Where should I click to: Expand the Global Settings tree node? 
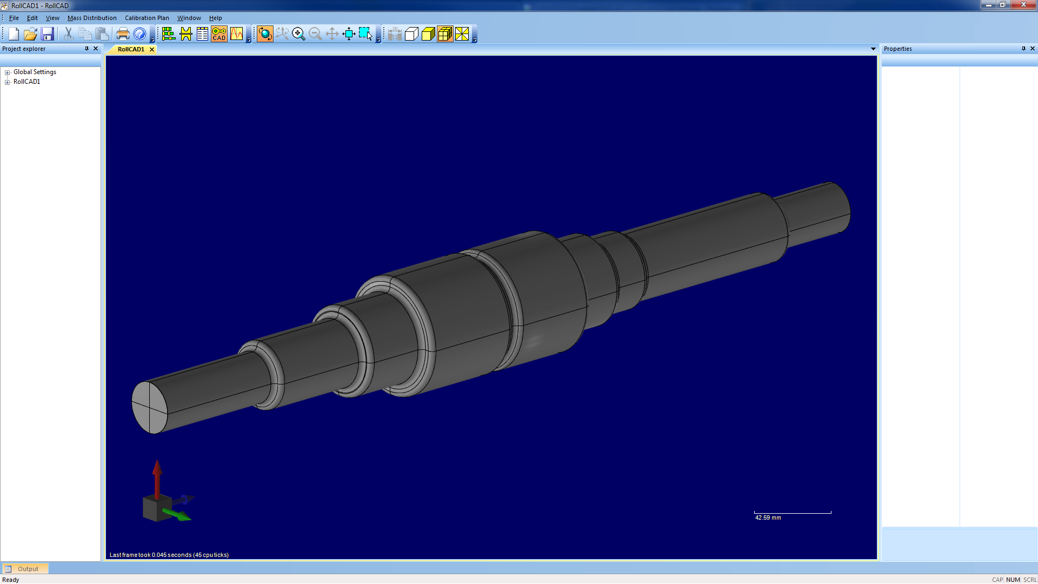(x=8, y=72)
